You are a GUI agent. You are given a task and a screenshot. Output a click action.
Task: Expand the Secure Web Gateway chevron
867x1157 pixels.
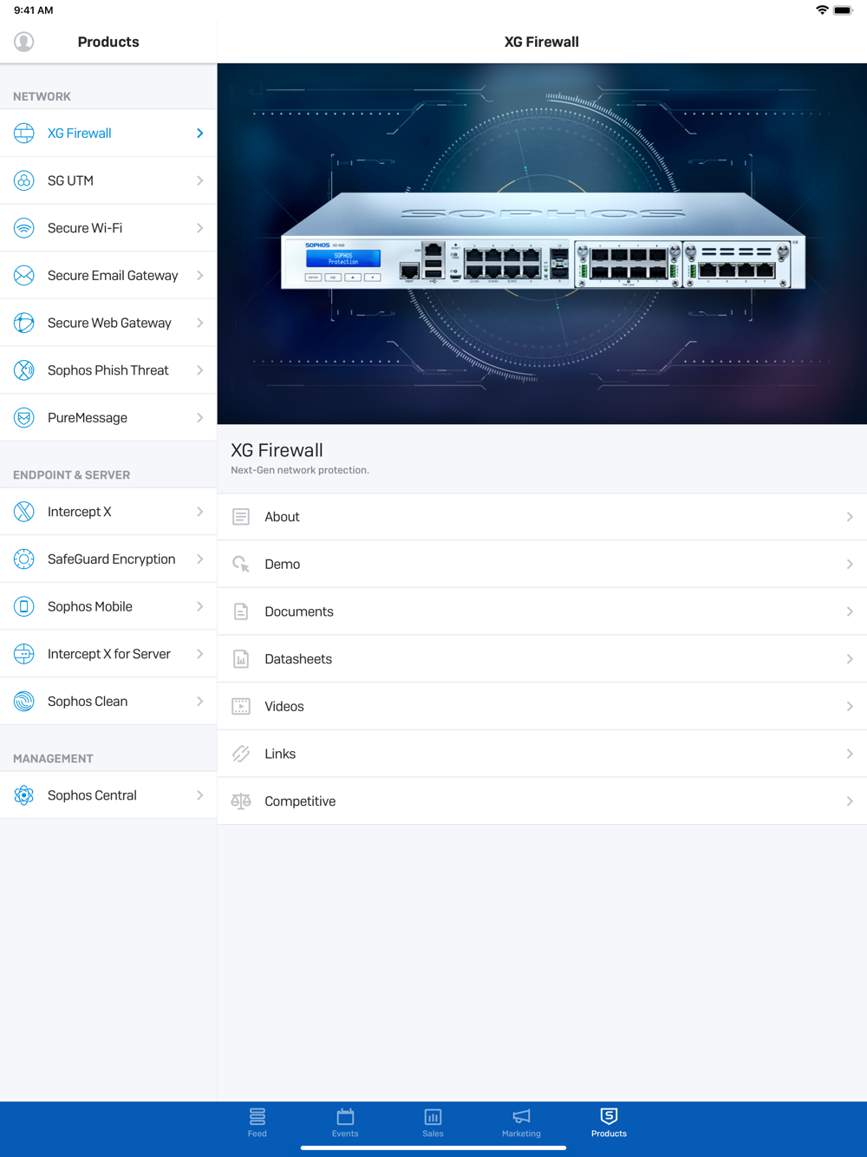pyautogui.click(x=200, y=323)
